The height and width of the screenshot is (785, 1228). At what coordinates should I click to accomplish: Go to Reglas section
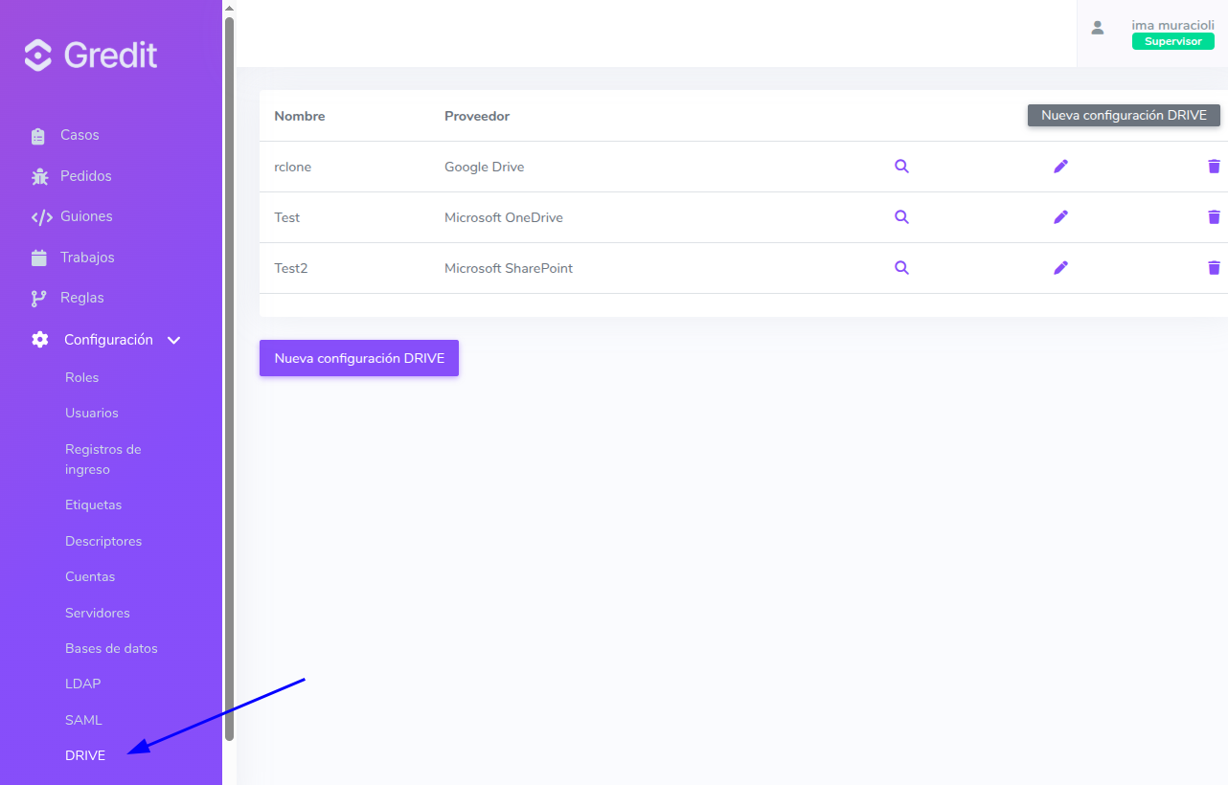[82, 298]
